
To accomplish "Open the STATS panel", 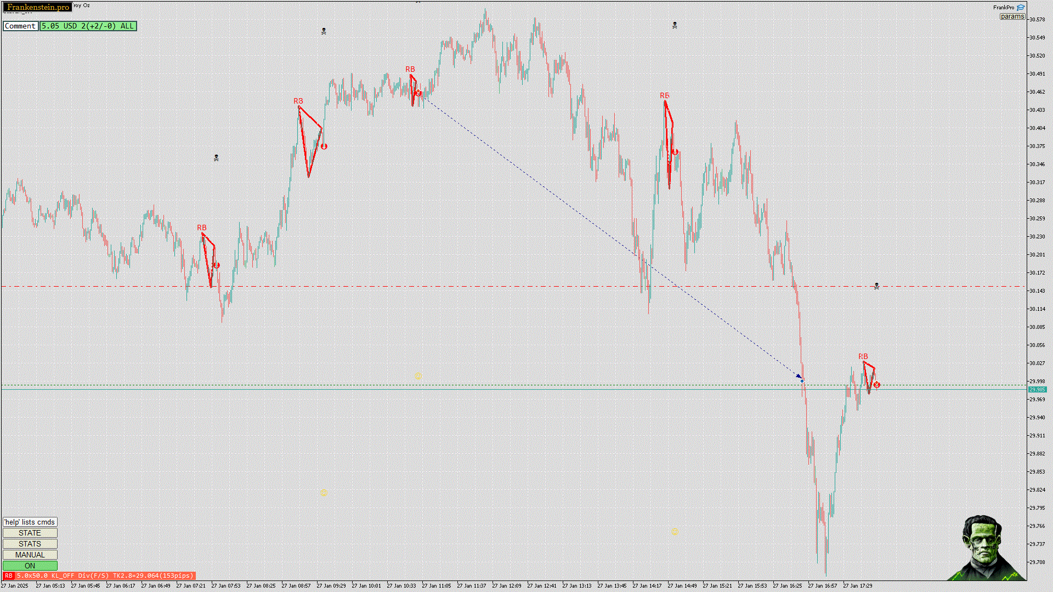I will click(30, 544).
